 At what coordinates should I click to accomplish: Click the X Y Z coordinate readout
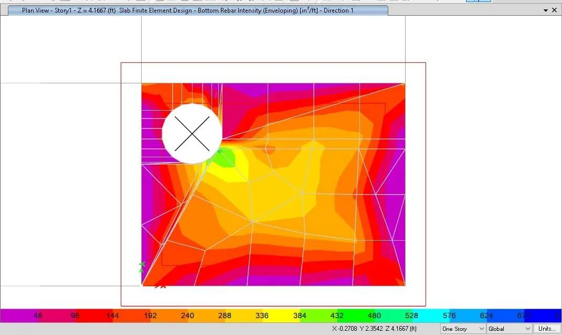pyautogui.click(x=374, y=329)
